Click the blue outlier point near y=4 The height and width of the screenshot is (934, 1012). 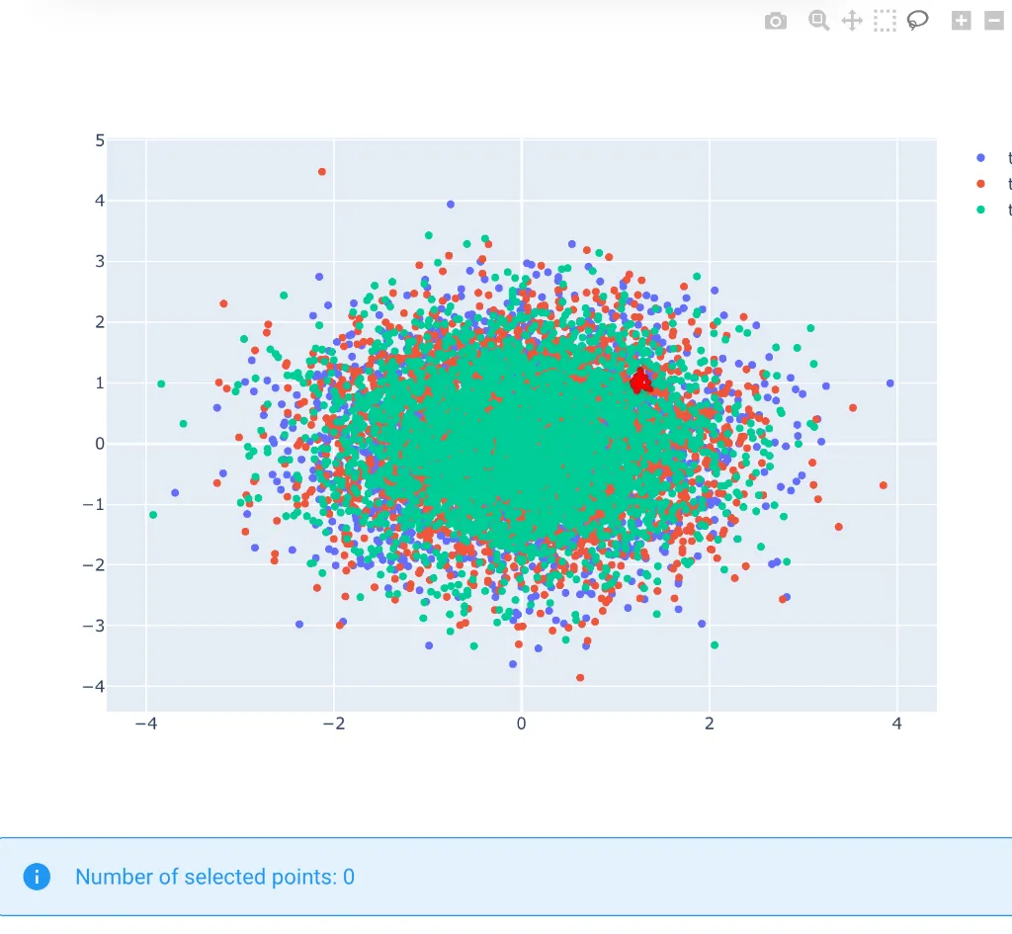coord(451,205)
